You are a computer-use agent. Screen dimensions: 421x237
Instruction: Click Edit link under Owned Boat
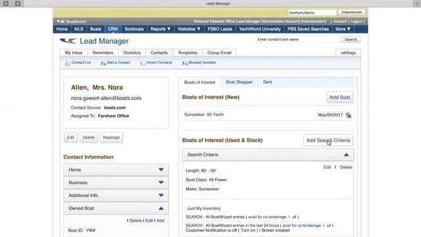(149, 221)
